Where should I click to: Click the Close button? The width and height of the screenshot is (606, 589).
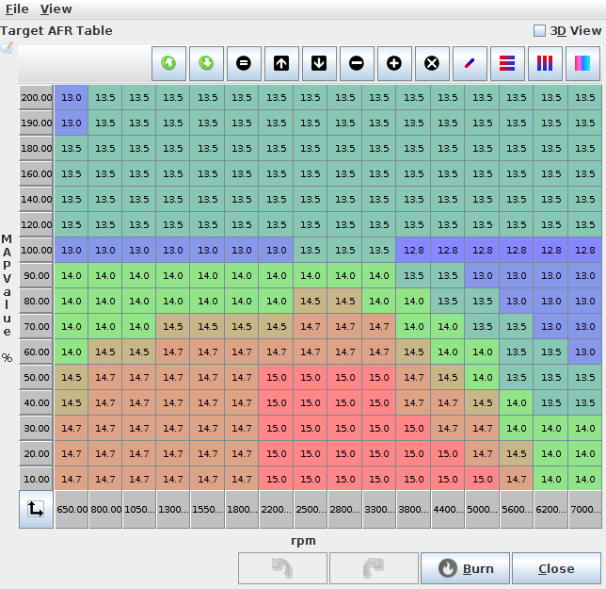click(556, 568)
